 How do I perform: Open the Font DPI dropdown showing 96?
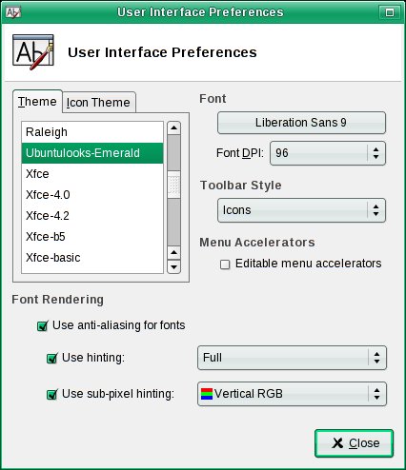click(x=328, y=153)
